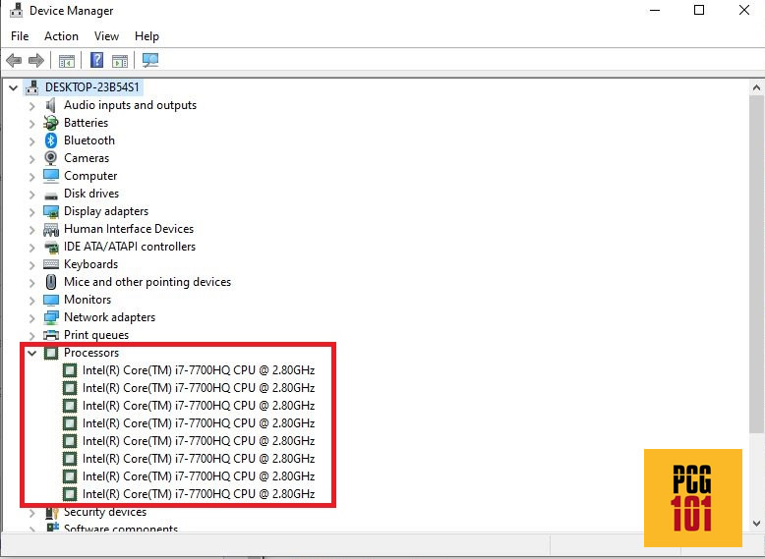Click the vertical scrollbar thumb

pos(756,264)
